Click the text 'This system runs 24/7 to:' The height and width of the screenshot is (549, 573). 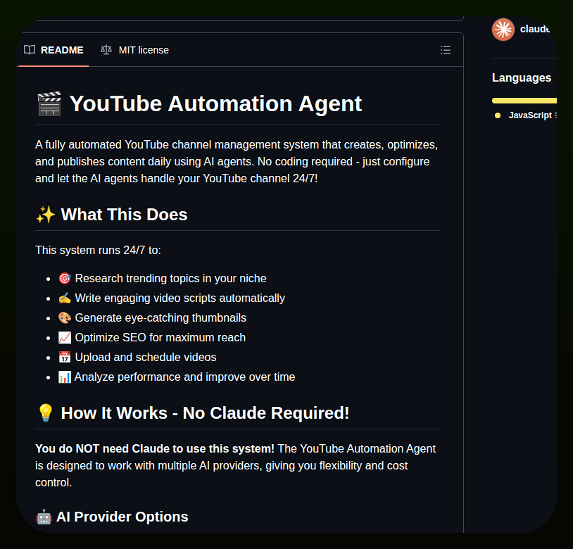(98, 250)
